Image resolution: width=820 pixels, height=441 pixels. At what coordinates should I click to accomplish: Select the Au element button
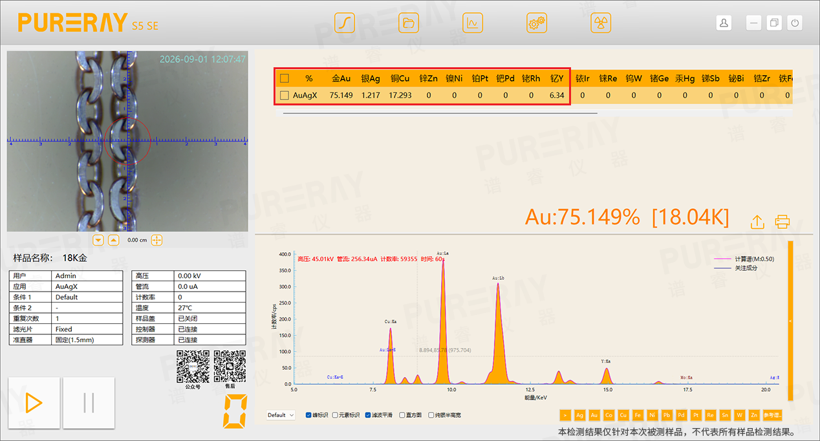(594, 415)
